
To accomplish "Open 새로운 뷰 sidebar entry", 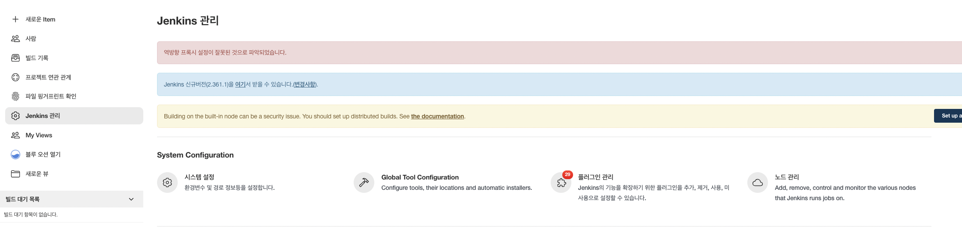I will pyautogui.click(x=74, y=174).
